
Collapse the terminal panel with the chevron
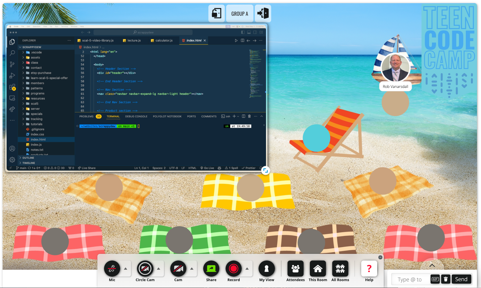pyautogui.click(x=261, y=116)
